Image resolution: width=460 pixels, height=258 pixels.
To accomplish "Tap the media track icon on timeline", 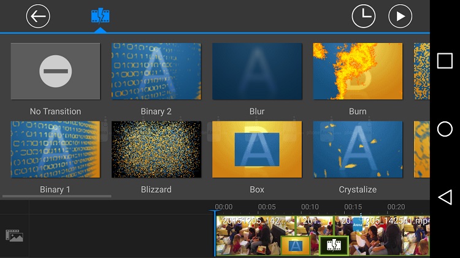I will (x=14, y=235).
